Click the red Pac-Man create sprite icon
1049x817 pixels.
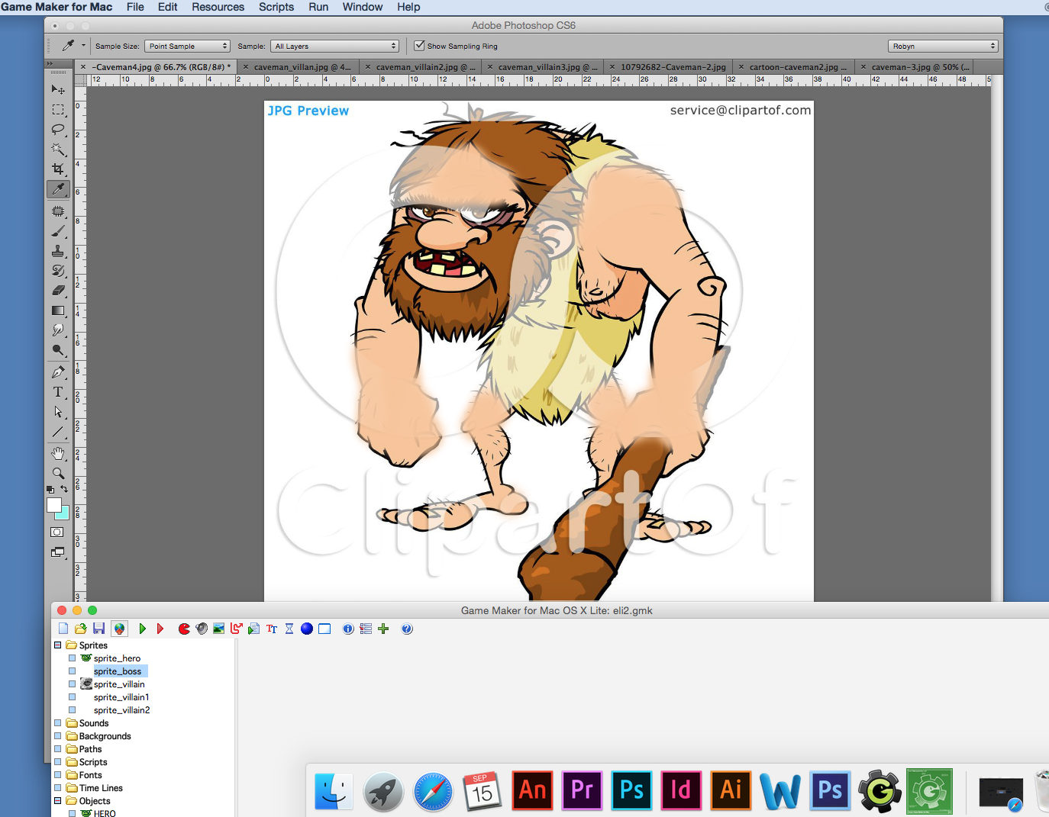184,629
